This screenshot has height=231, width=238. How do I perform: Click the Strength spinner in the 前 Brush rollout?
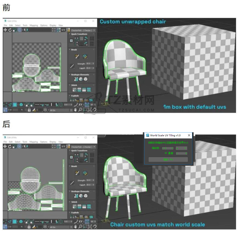(90, 63)
